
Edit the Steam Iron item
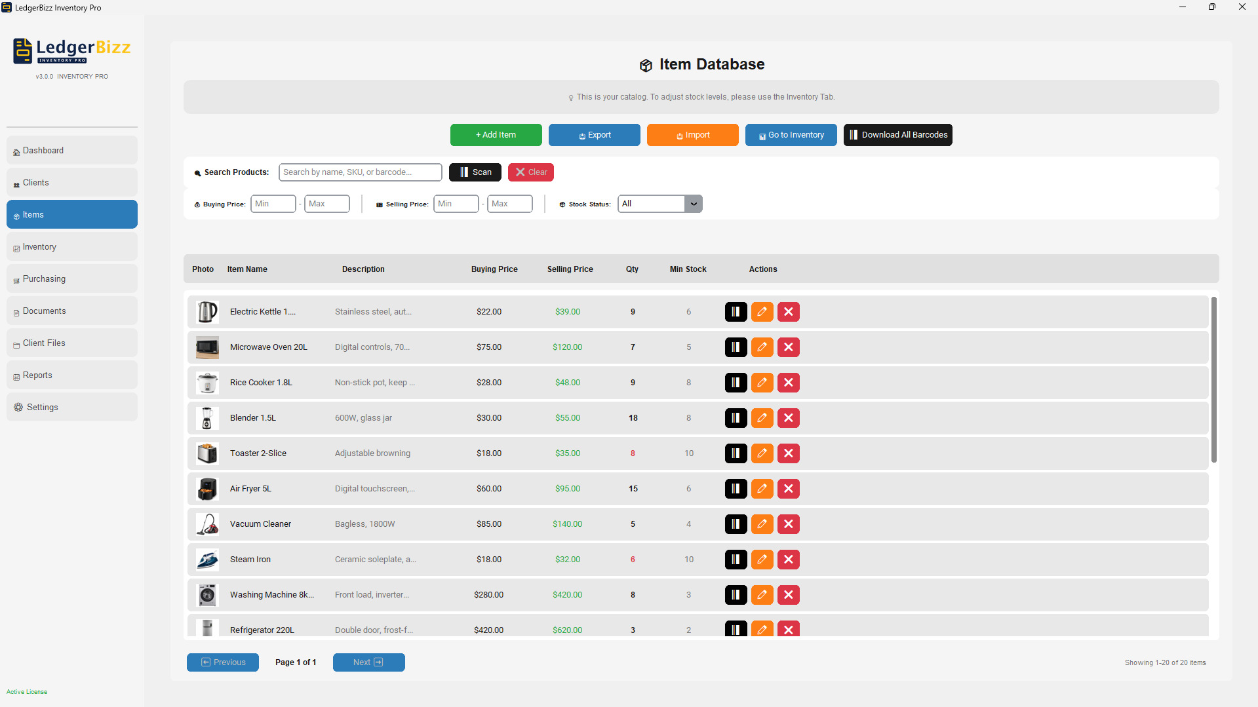coord(762,560)
